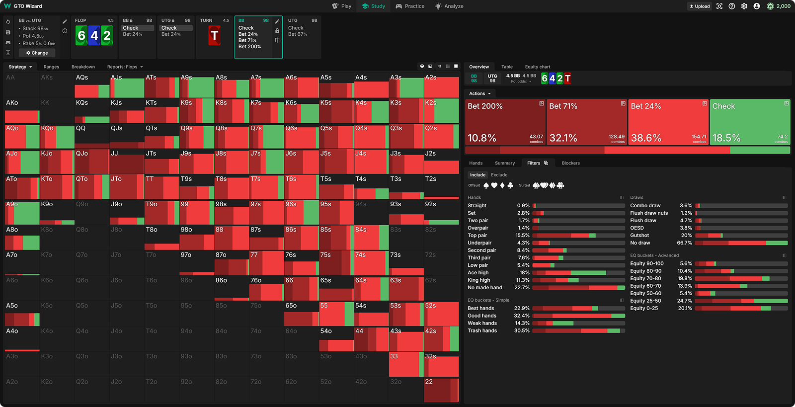Image resolution: width=795 pixels, height=407 pixels.
Task: Switch to the Equity chart tab
Action: pyautogui.click(x=537, y=67)
